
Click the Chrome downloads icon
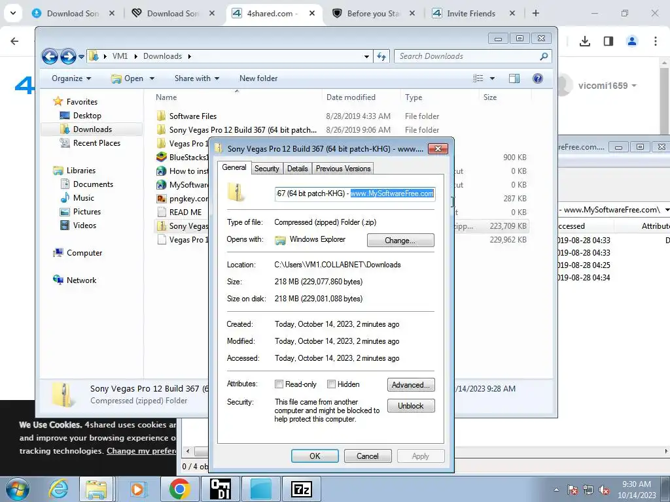point(584,41)
